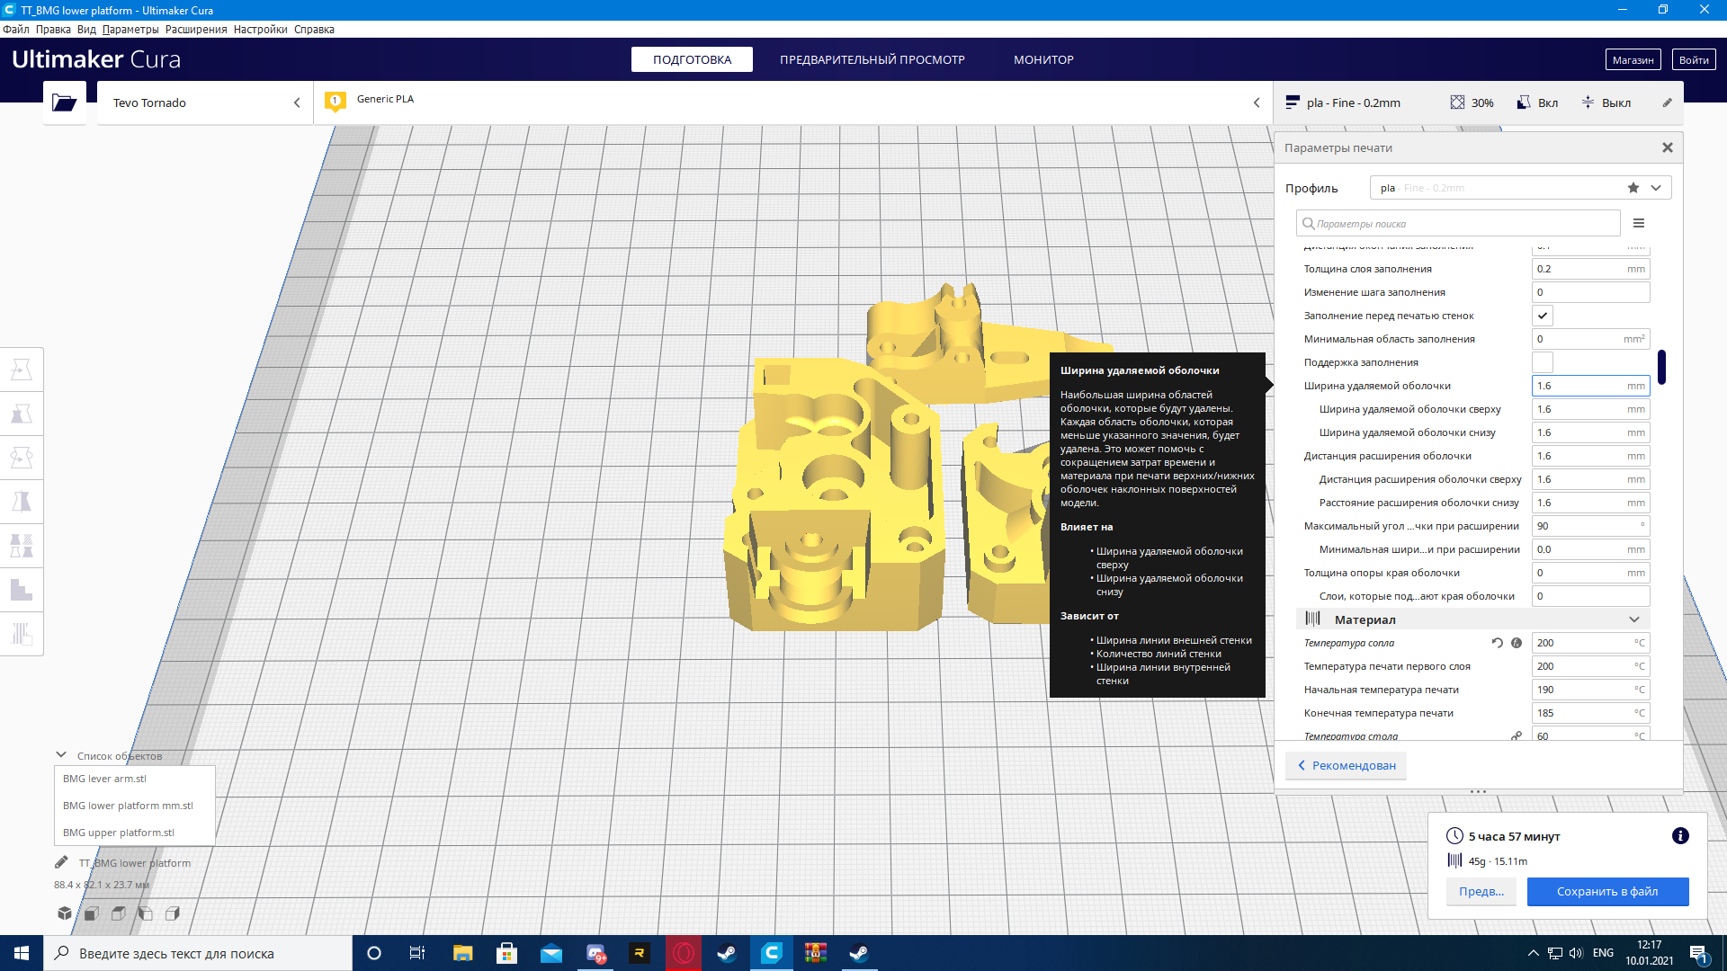Open the profile dropdown chevron
The height and width of the screenshot is (971, 1727).
[x=1656, y=188]
